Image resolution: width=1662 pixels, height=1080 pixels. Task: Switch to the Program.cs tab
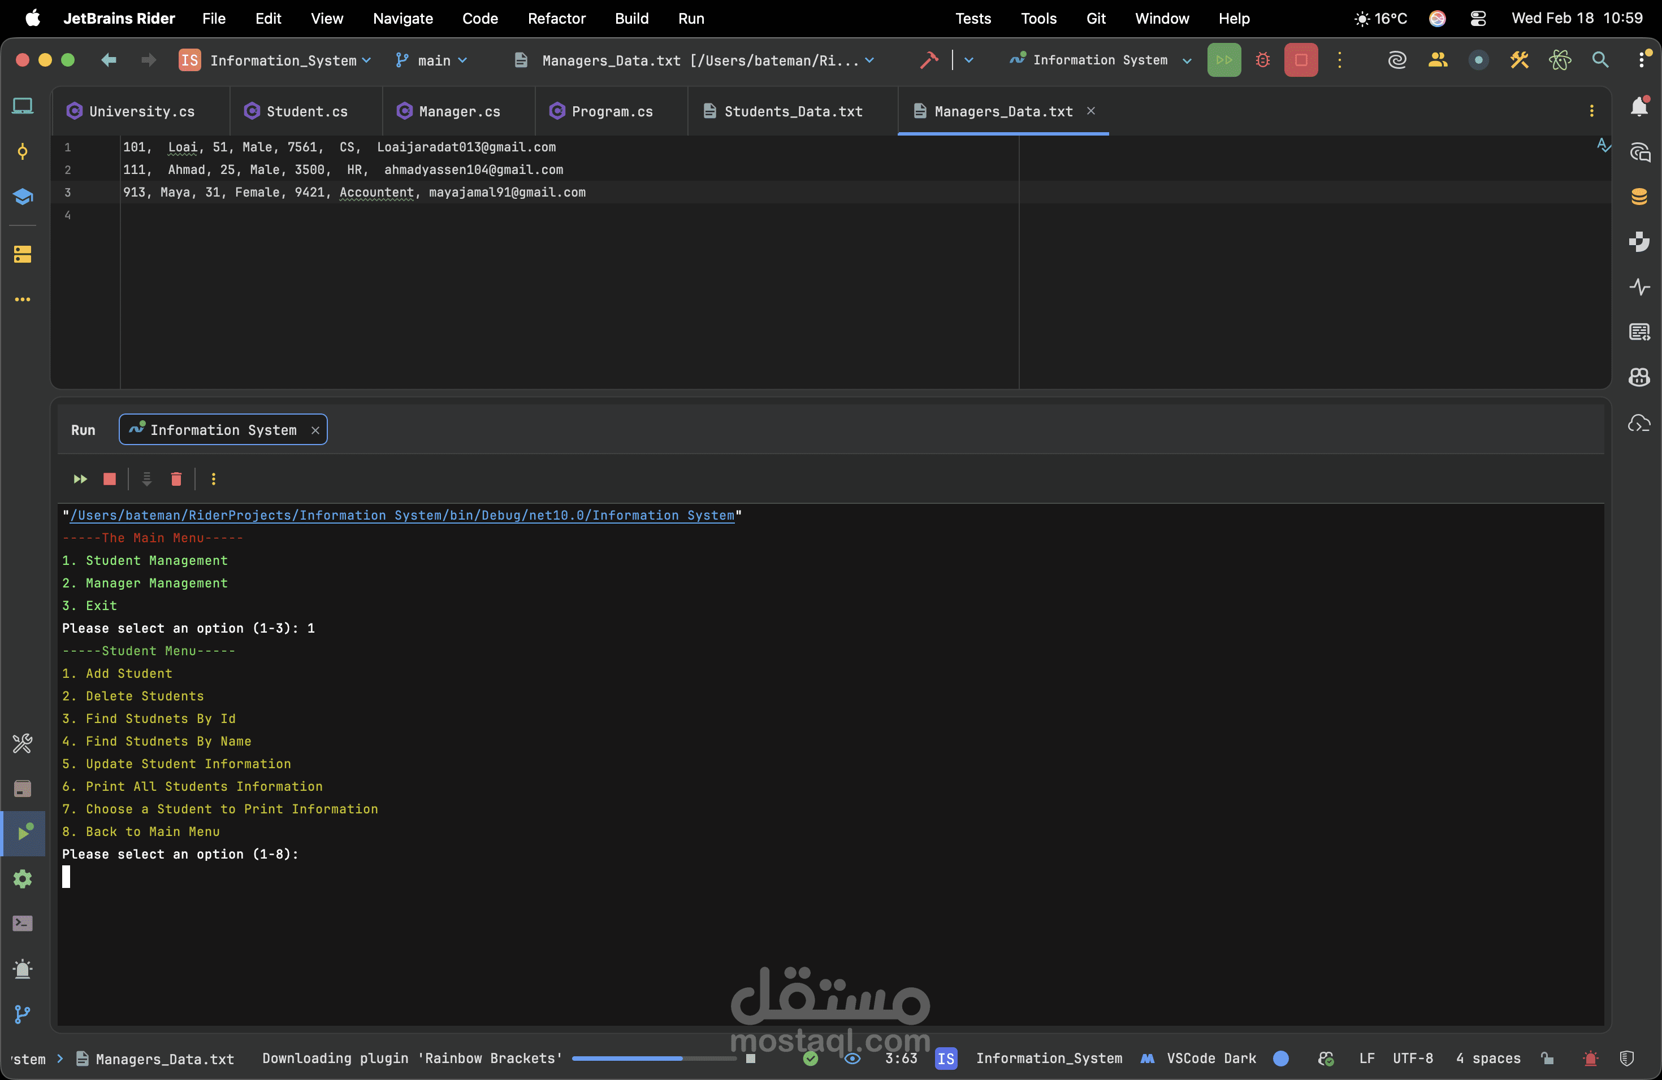click(x=611, y=112)
